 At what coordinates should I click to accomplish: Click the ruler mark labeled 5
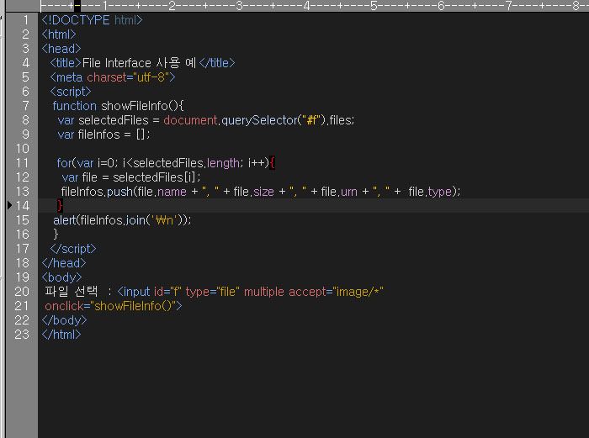374,5
